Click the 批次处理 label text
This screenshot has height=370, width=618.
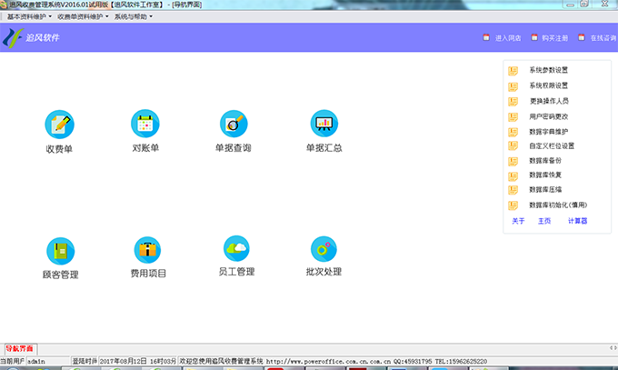[x=324, y=272]
